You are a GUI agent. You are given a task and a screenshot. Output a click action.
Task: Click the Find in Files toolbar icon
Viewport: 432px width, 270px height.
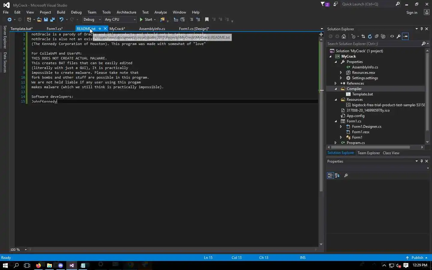point(162,19)
